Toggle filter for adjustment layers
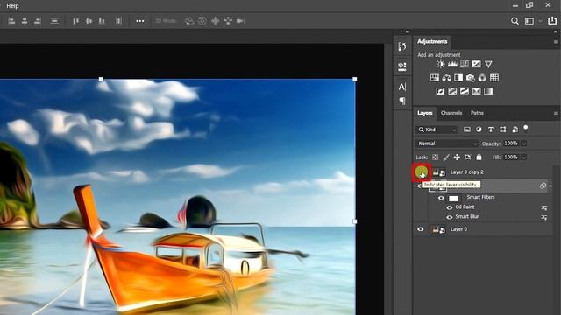Viewport: 561px width, 315px height. click(x=479, y=129)
